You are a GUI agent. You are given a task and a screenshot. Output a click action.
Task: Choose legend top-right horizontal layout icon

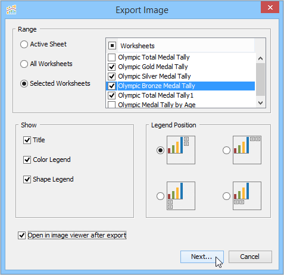pos(247,150)
